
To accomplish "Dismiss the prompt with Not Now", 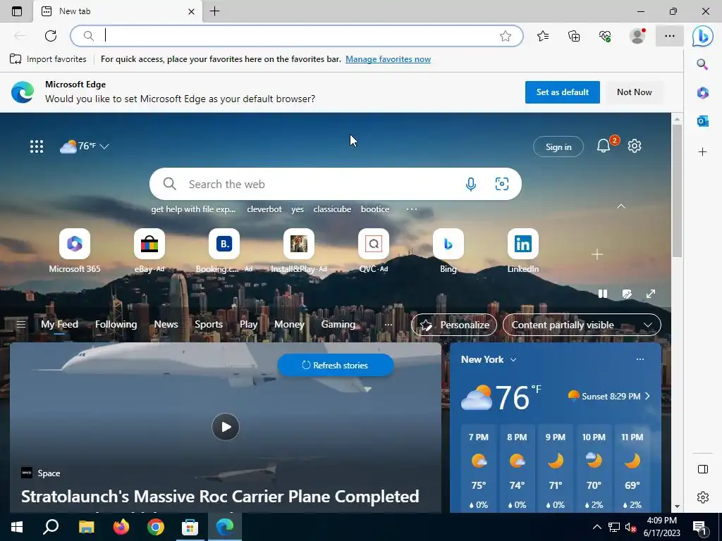I will tap(634, 92).
